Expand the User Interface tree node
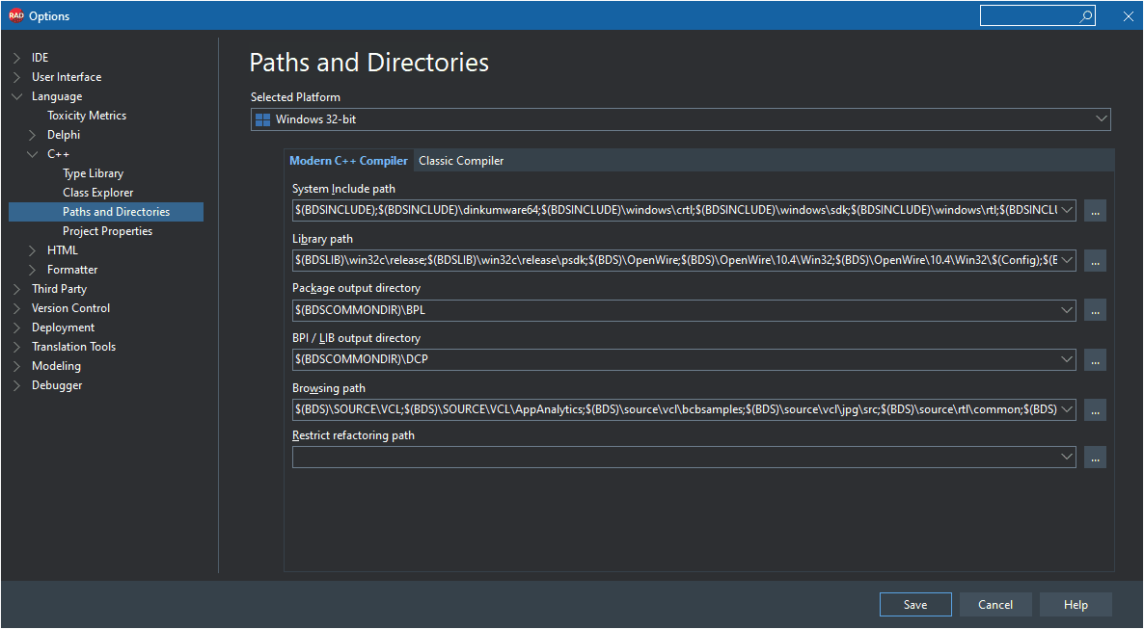Viewport: 1144px width, 629px height. point(16,77)
